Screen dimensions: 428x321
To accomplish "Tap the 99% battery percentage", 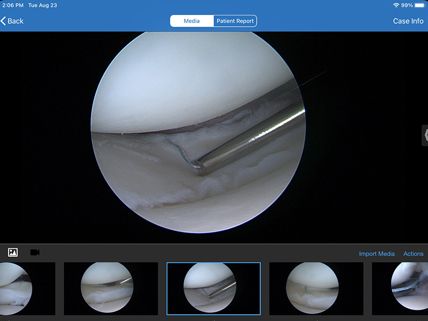I will pyautogui.click(x=407, y=5).
